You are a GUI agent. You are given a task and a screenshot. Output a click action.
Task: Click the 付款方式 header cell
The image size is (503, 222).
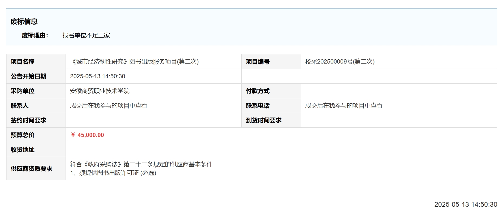pos(258,91)
